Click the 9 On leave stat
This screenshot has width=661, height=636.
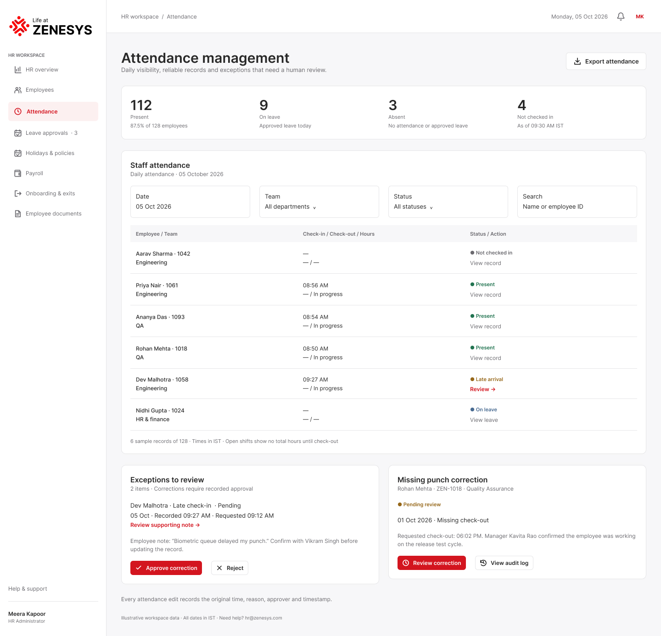(285, 113)
